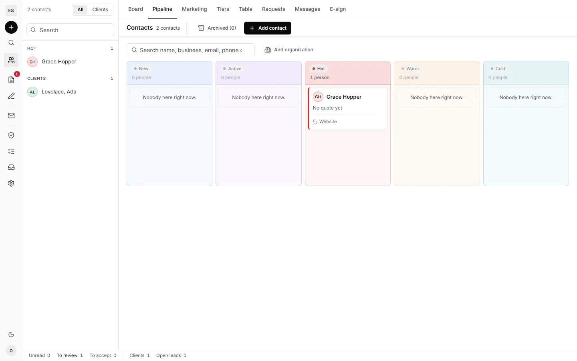Click the Open leads 1 status entry

[x=171, y=355]
